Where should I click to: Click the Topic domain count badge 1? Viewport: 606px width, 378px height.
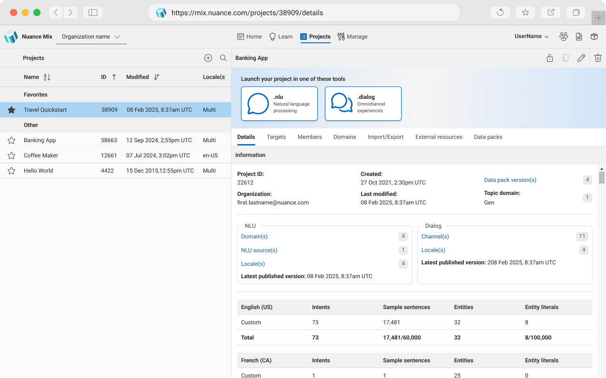pyautogui.click(x=587, y=197)
